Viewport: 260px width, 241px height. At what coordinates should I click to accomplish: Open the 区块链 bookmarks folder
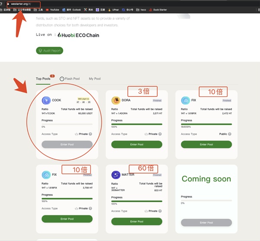pyautogui.click(x=5, y=10)
